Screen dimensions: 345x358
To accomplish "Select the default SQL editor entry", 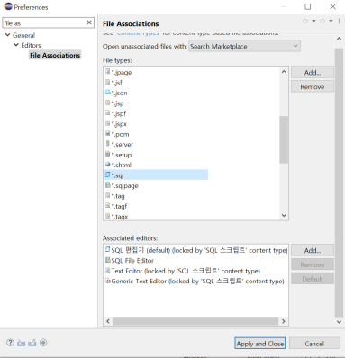I will tap(196, 250).
